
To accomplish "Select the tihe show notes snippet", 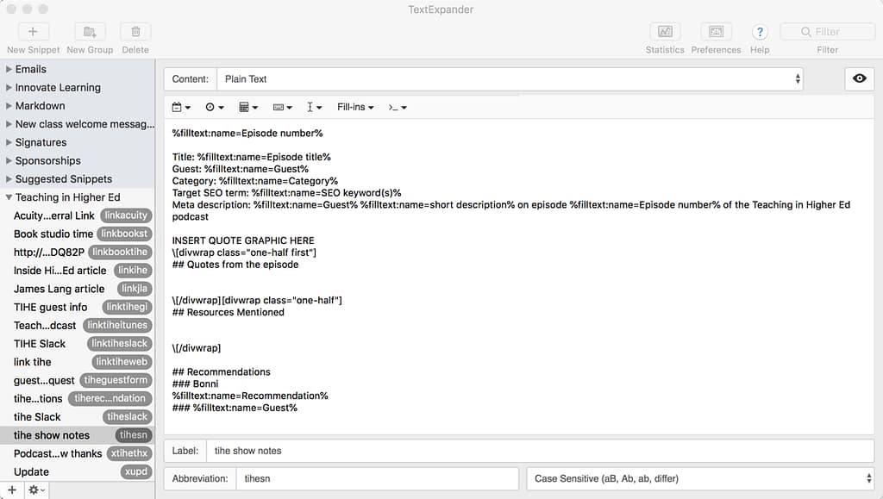I will pos(52,435).
